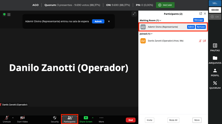
Task: Click the AGO label in top bar
Action: pos(35,5)
